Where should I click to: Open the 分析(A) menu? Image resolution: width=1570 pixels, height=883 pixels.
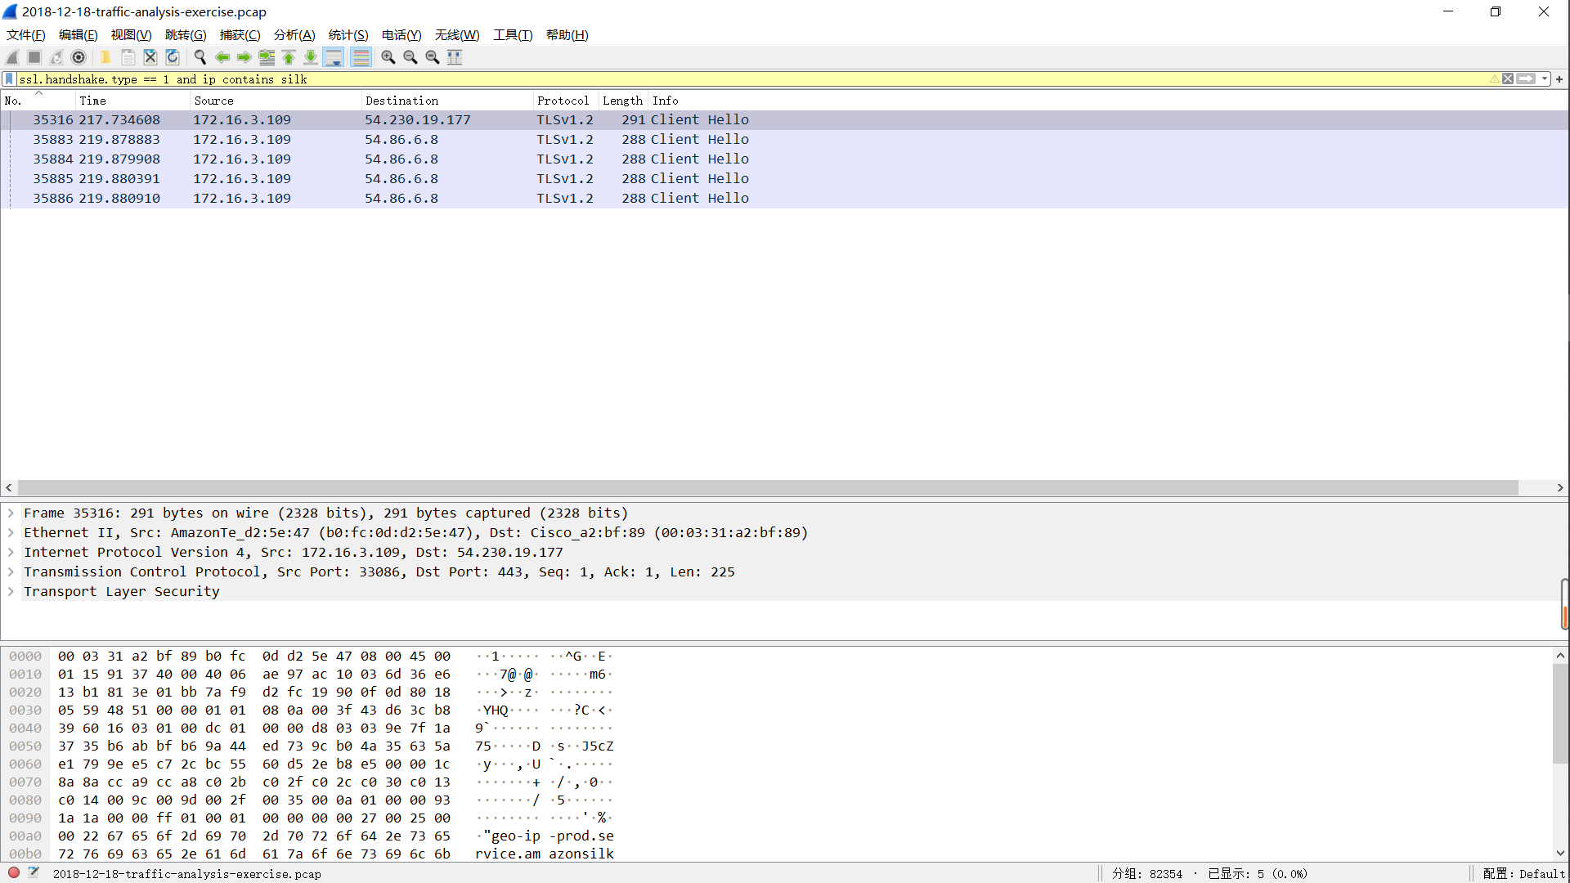[x=294, y=35]
